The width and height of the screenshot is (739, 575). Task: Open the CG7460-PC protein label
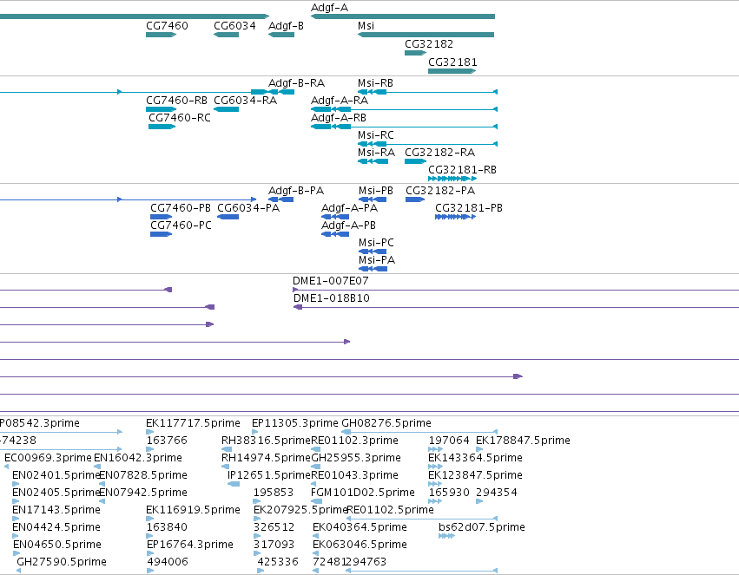click(181, 225)
